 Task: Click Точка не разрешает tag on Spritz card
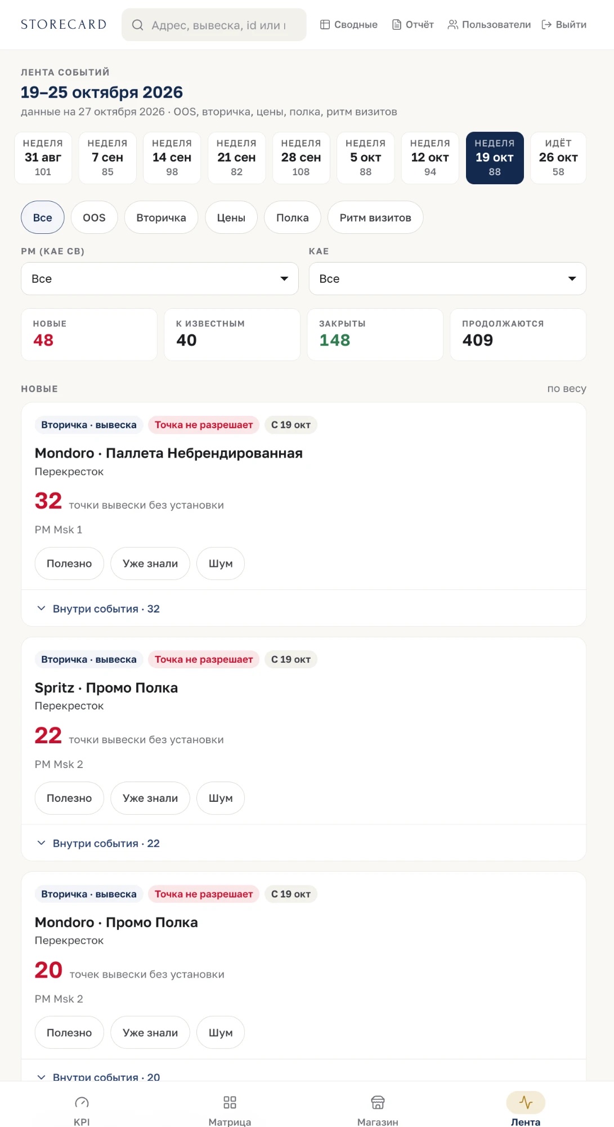[x=204, y=659]
